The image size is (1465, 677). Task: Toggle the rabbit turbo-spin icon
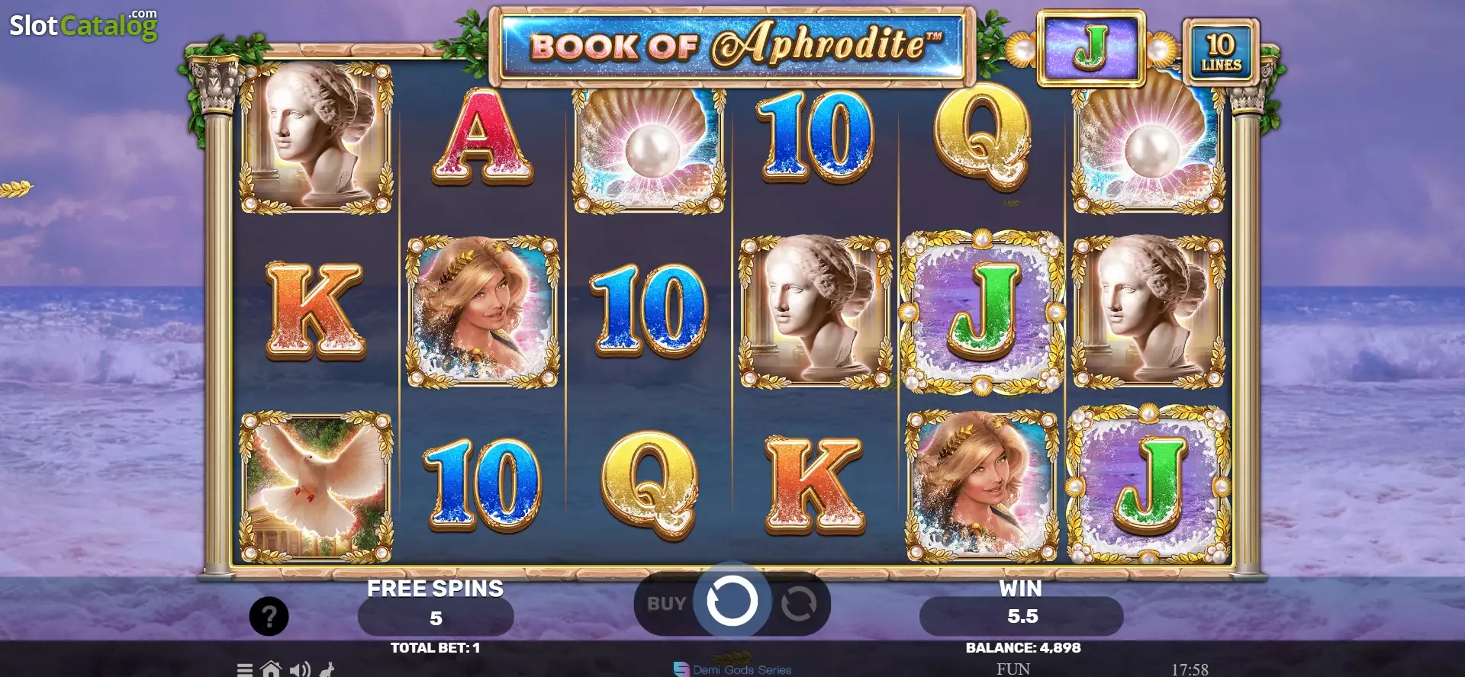[327, 669]
